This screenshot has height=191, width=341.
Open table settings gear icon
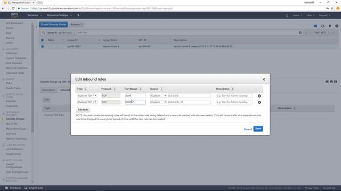coord(330,26)
